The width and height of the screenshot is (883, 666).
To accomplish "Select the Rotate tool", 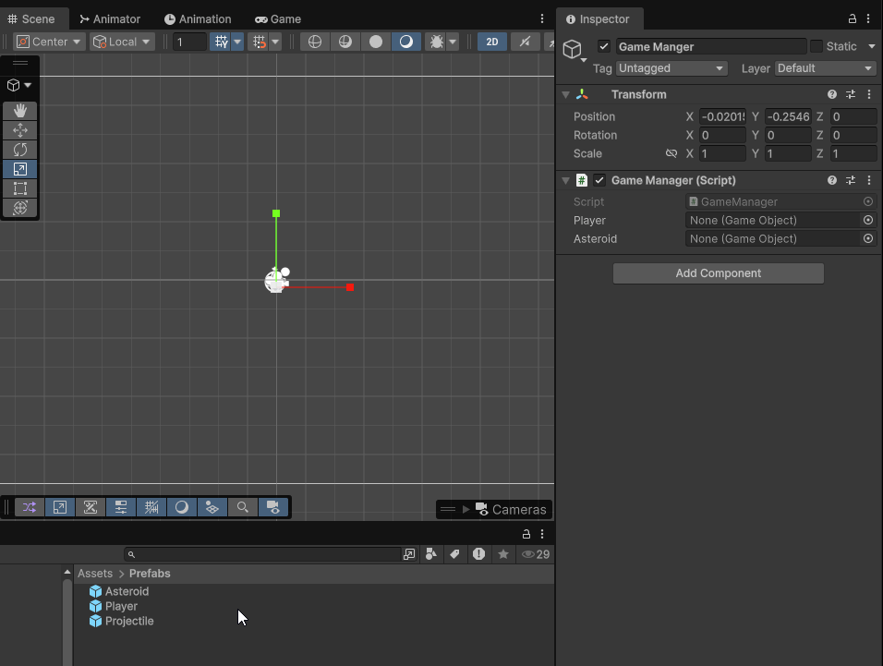I will pyautogui.click(x=20, y=150).
